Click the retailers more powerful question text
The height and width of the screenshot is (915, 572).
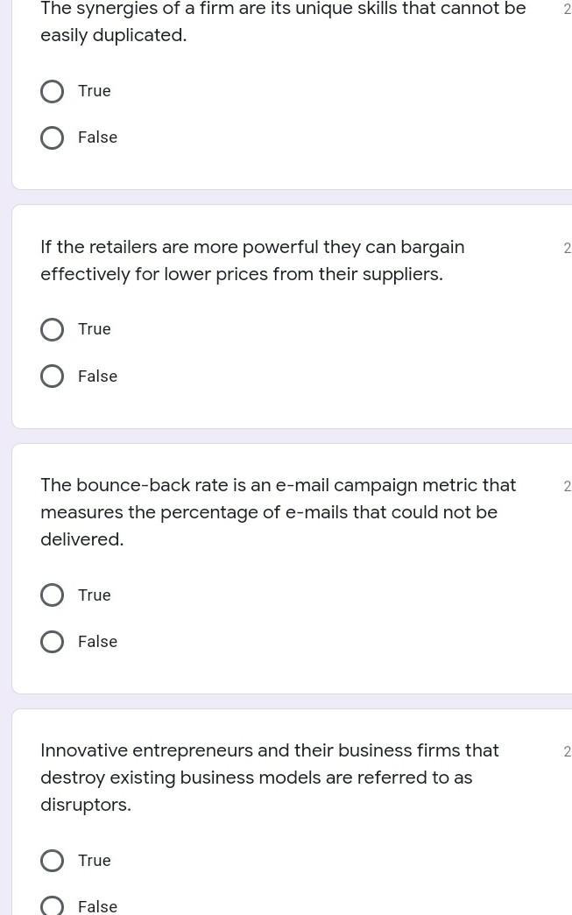click(x=252, y=260)
